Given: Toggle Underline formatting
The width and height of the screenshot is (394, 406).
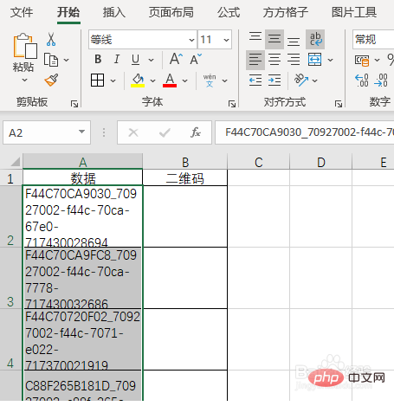Looking at the screenshot, I should pos(135,60).
